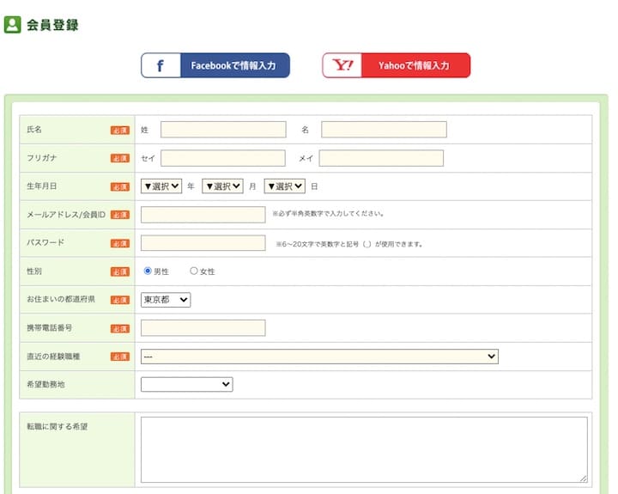
Task: Click the Yahoo 'Y!' logo icon
Action: 342,65
